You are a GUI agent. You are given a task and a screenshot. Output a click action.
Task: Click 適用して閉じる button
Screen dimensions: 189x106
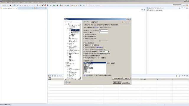117,82
